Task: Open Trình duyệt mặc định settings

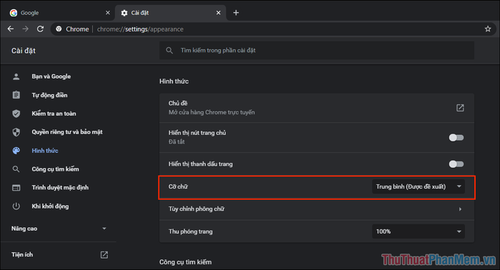Action: (x=60, y=187)
